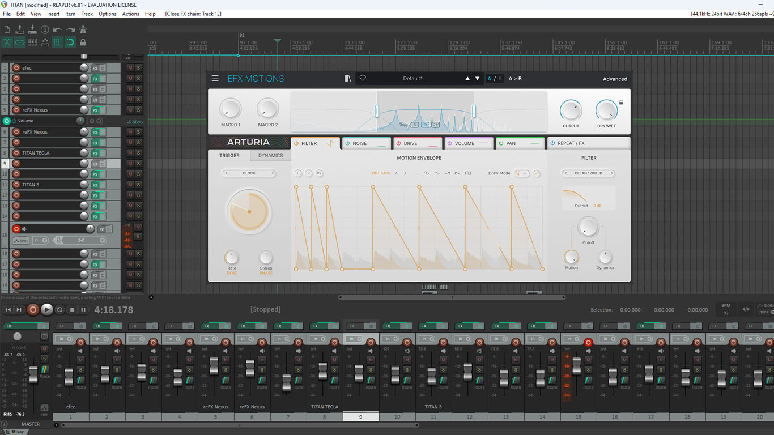Select the DRIVE module tab
Viewport: 774px width, 435px height.
pos(418,143)
